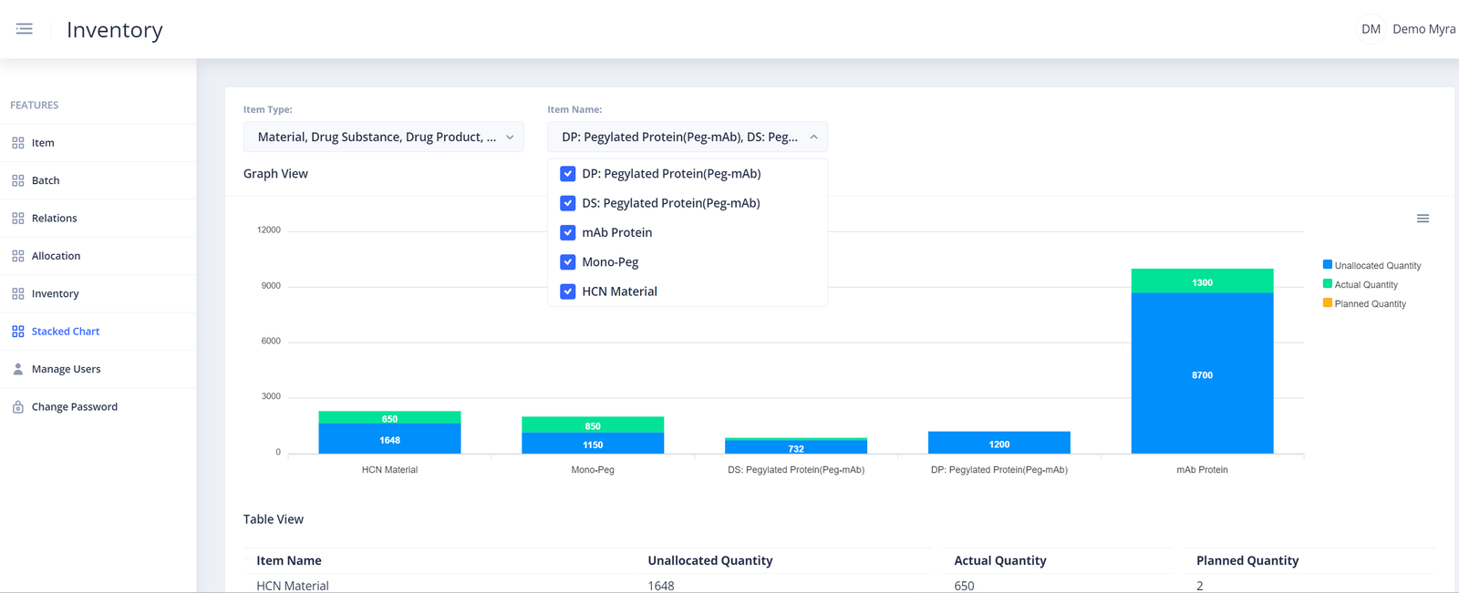Click the Graph View heading
1459x593 pixels.
275,174
